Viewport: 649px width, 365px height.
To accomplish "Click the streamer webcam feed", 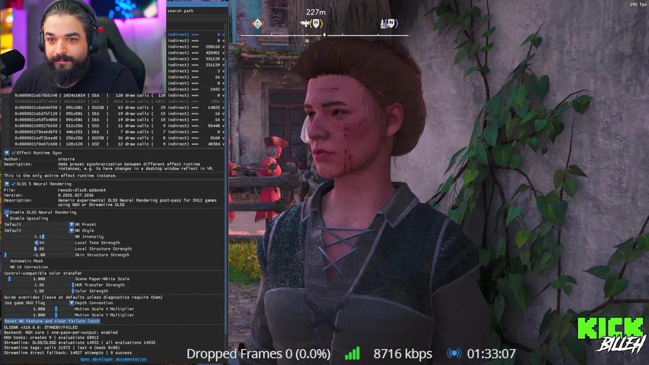I will pyautogui.click(x=83, y=47).
